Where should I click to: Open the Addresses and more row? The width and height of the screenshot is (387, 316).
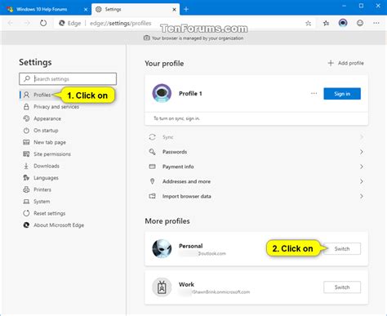pos(256,181)
